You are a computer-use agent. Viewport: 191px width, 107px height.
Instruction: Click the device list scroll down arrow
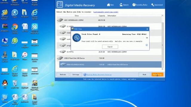tap(162, 69)
